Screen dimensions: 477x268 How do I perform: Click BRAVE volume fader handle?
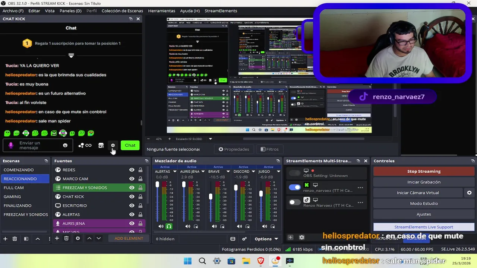pyautogui.click(x=211, y=196)
